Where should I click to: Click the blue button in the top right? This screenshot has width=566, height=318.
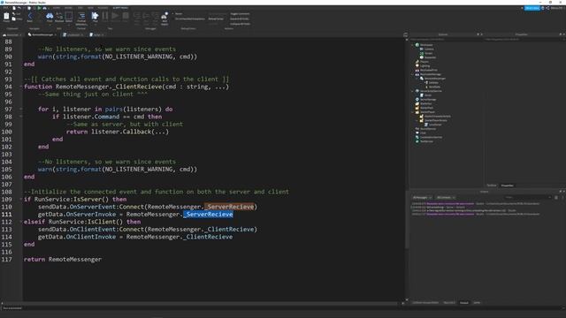coord(532,8)
